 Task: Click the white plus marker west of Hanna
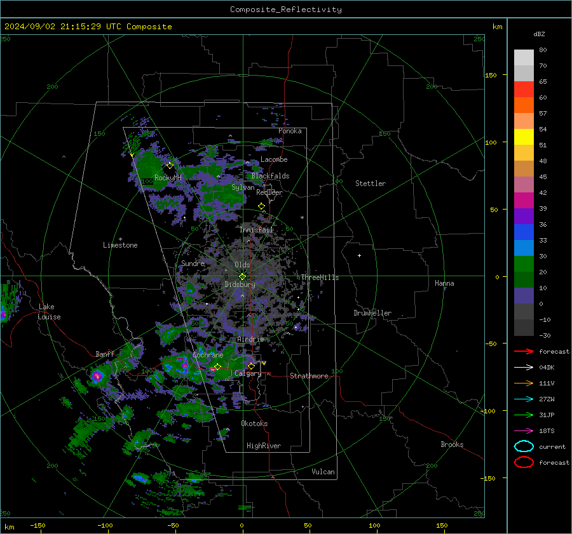point(359,255)
